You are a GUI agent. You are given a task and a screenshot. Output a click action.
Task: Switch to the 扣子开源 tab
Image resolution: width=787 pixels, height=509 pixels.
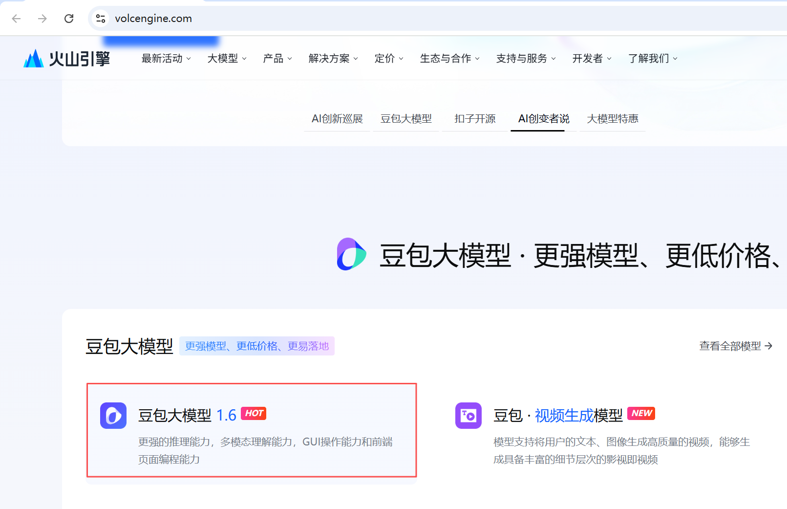[475, 119]
